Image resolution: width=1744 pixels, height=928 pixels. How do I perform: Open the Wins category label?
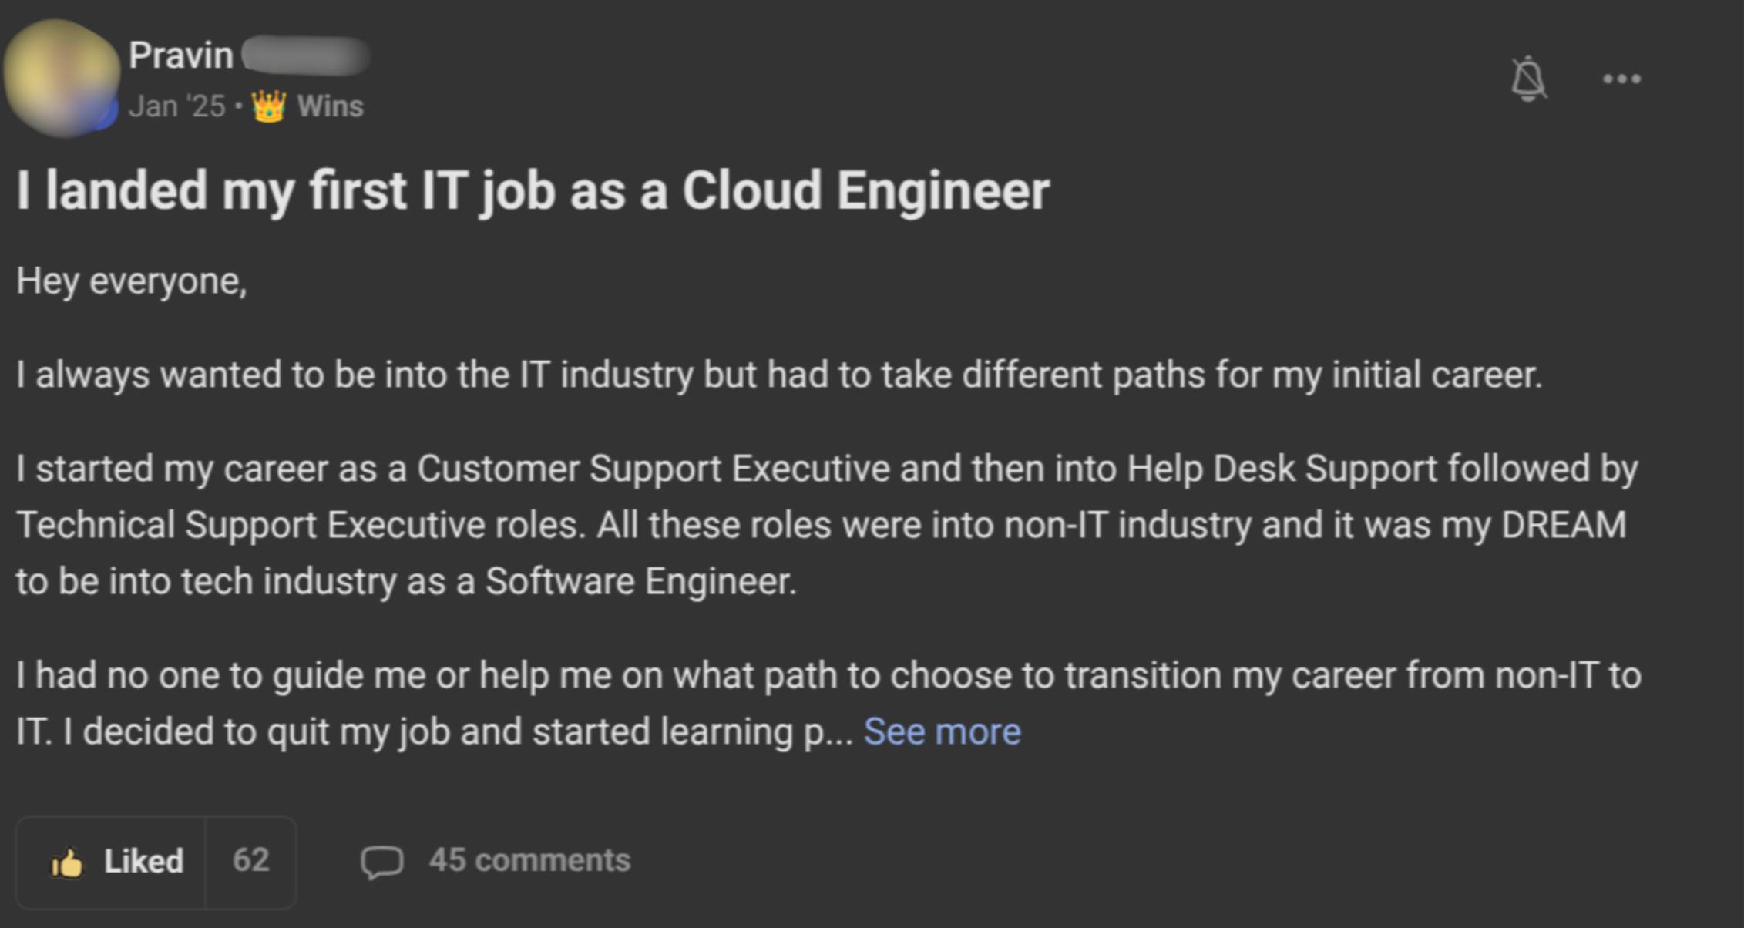click(330, 106)
